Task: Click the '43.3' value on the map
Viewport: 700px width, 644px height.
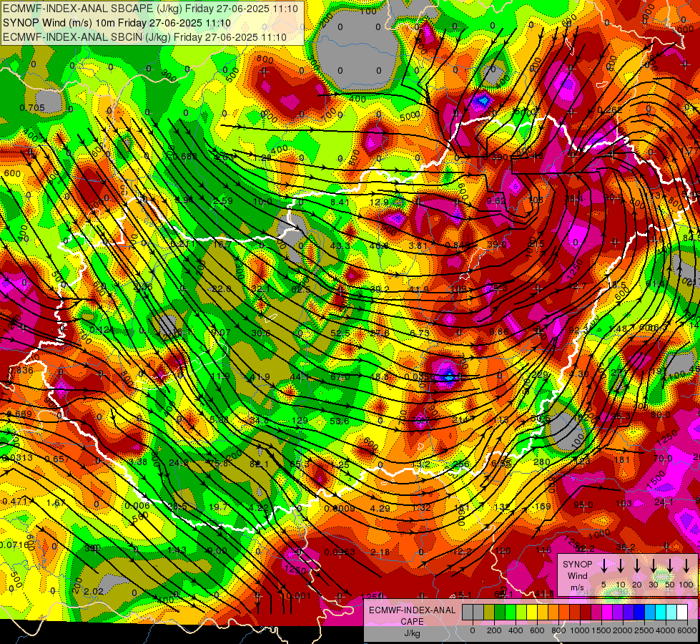Action: pyautogui.click(x=340, y=246)
